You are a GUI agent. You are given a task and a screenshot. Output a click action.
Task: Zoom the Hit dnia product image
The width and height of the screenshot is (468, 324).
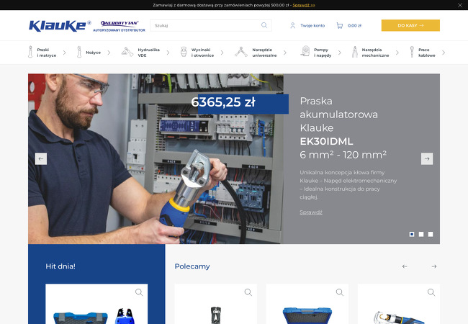pyautogui.click(x=139, y=292)
